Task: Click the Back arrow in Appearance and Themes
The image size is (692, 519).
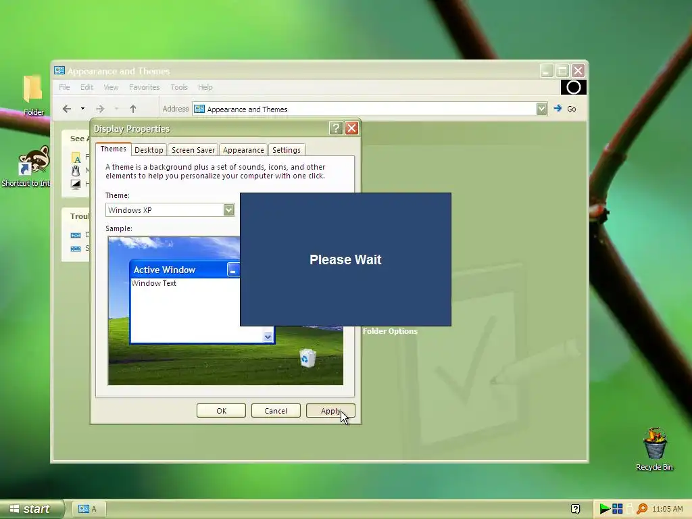Action: pos(67,109)
